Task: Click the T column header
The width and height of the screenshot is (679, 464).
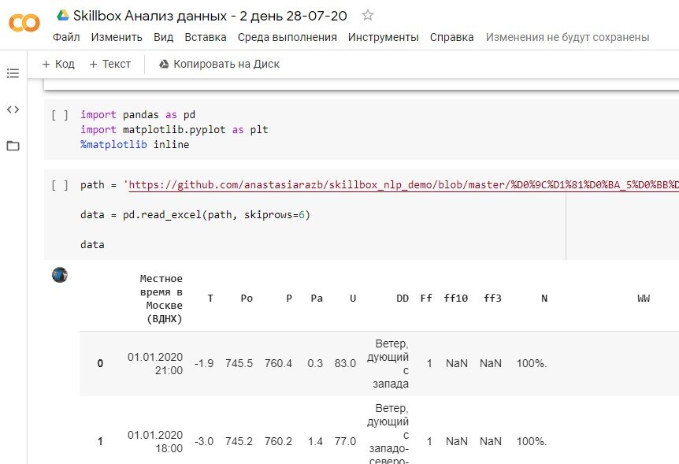Action: click(210, 298)
